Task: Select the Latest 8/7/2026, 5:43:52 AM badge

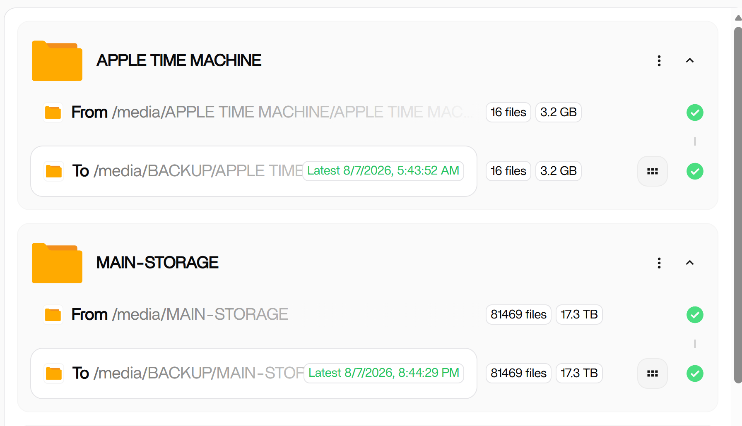Action: pos(383,171)
